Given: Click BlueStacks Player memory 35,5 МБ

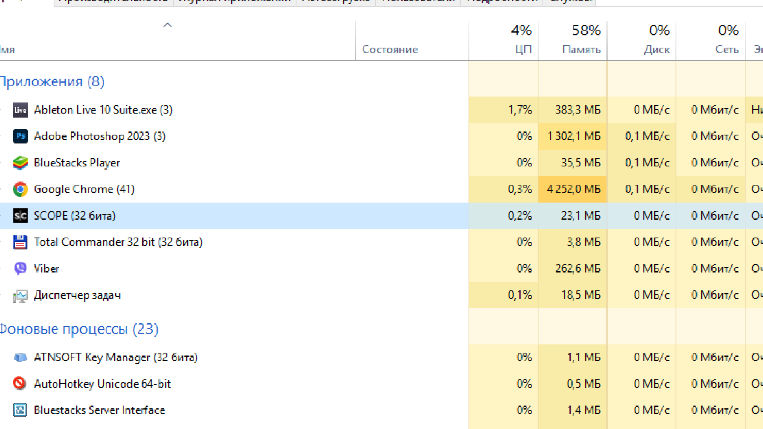Looking at the screenshot, I should point(581,163).
